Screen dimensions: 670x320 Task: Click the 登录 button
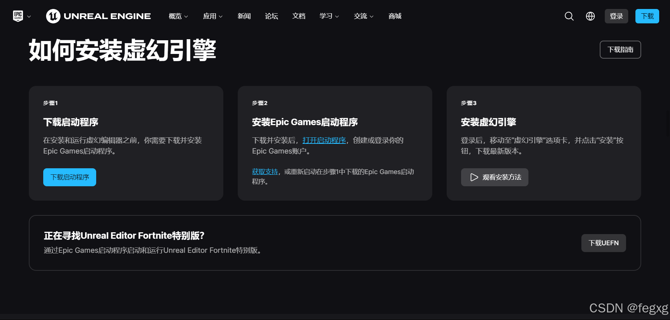(616, 16)
